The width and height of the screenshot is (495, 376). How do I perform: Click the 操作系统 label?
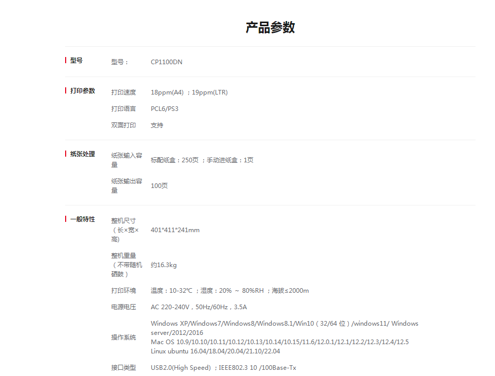124,337
